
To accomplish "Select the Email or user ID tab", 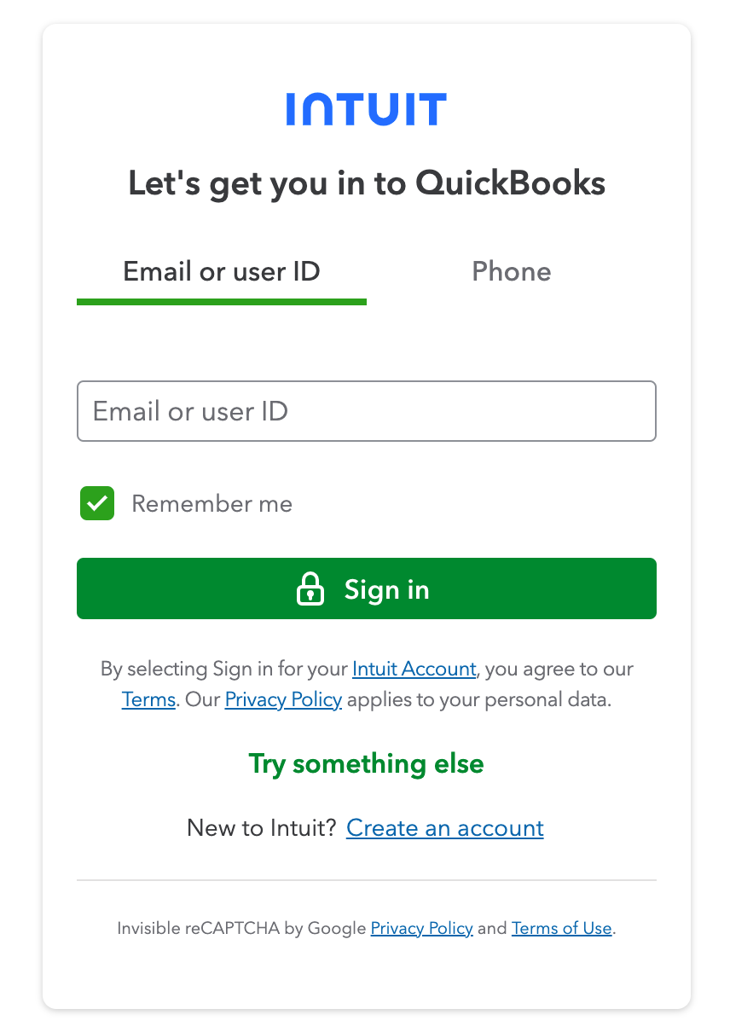I will pos(222,271).
